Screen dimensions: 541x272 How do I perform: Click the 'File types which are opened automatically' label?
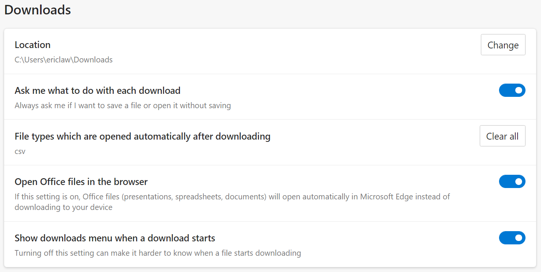coord(143,136)
